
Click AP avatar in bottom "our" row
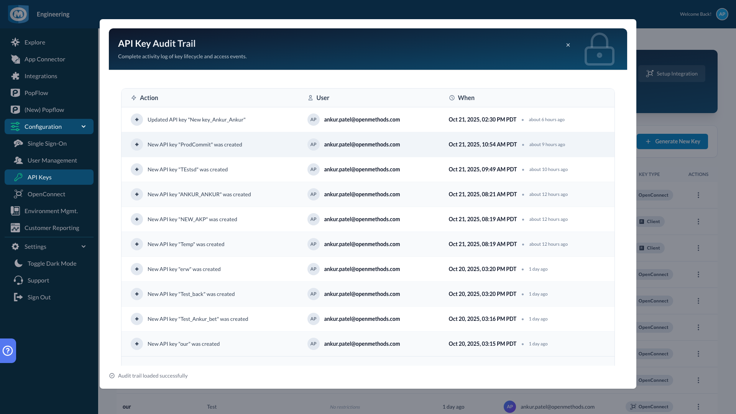tap(510, 407)
